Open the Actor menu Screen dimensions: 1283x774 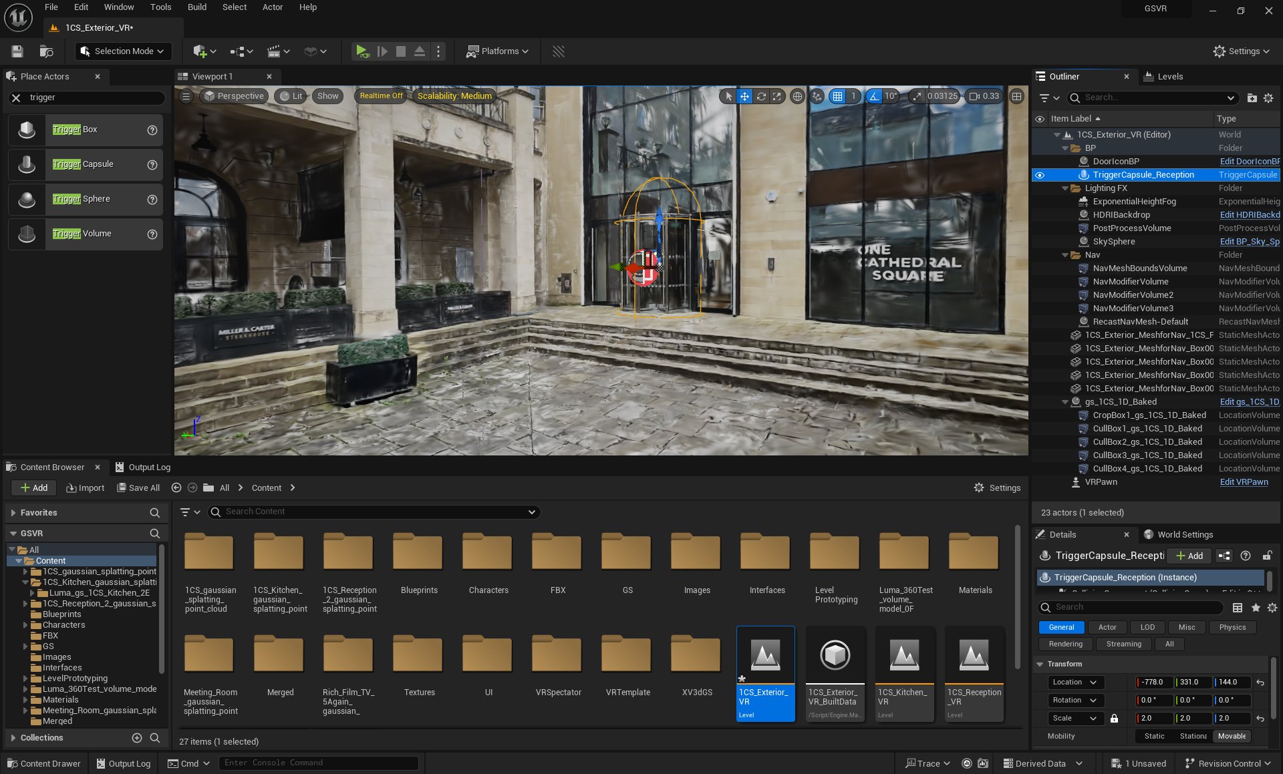pos(272,7)
